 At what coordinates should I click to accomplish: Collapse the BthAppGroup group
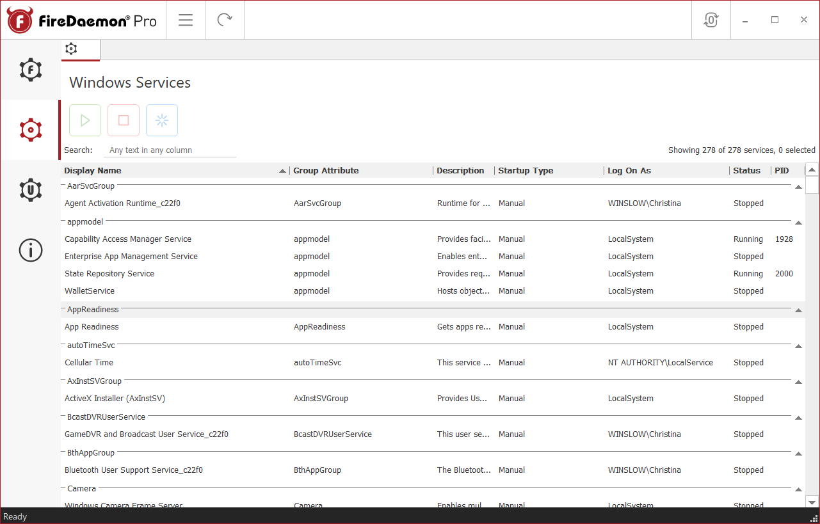coord(798,454)
